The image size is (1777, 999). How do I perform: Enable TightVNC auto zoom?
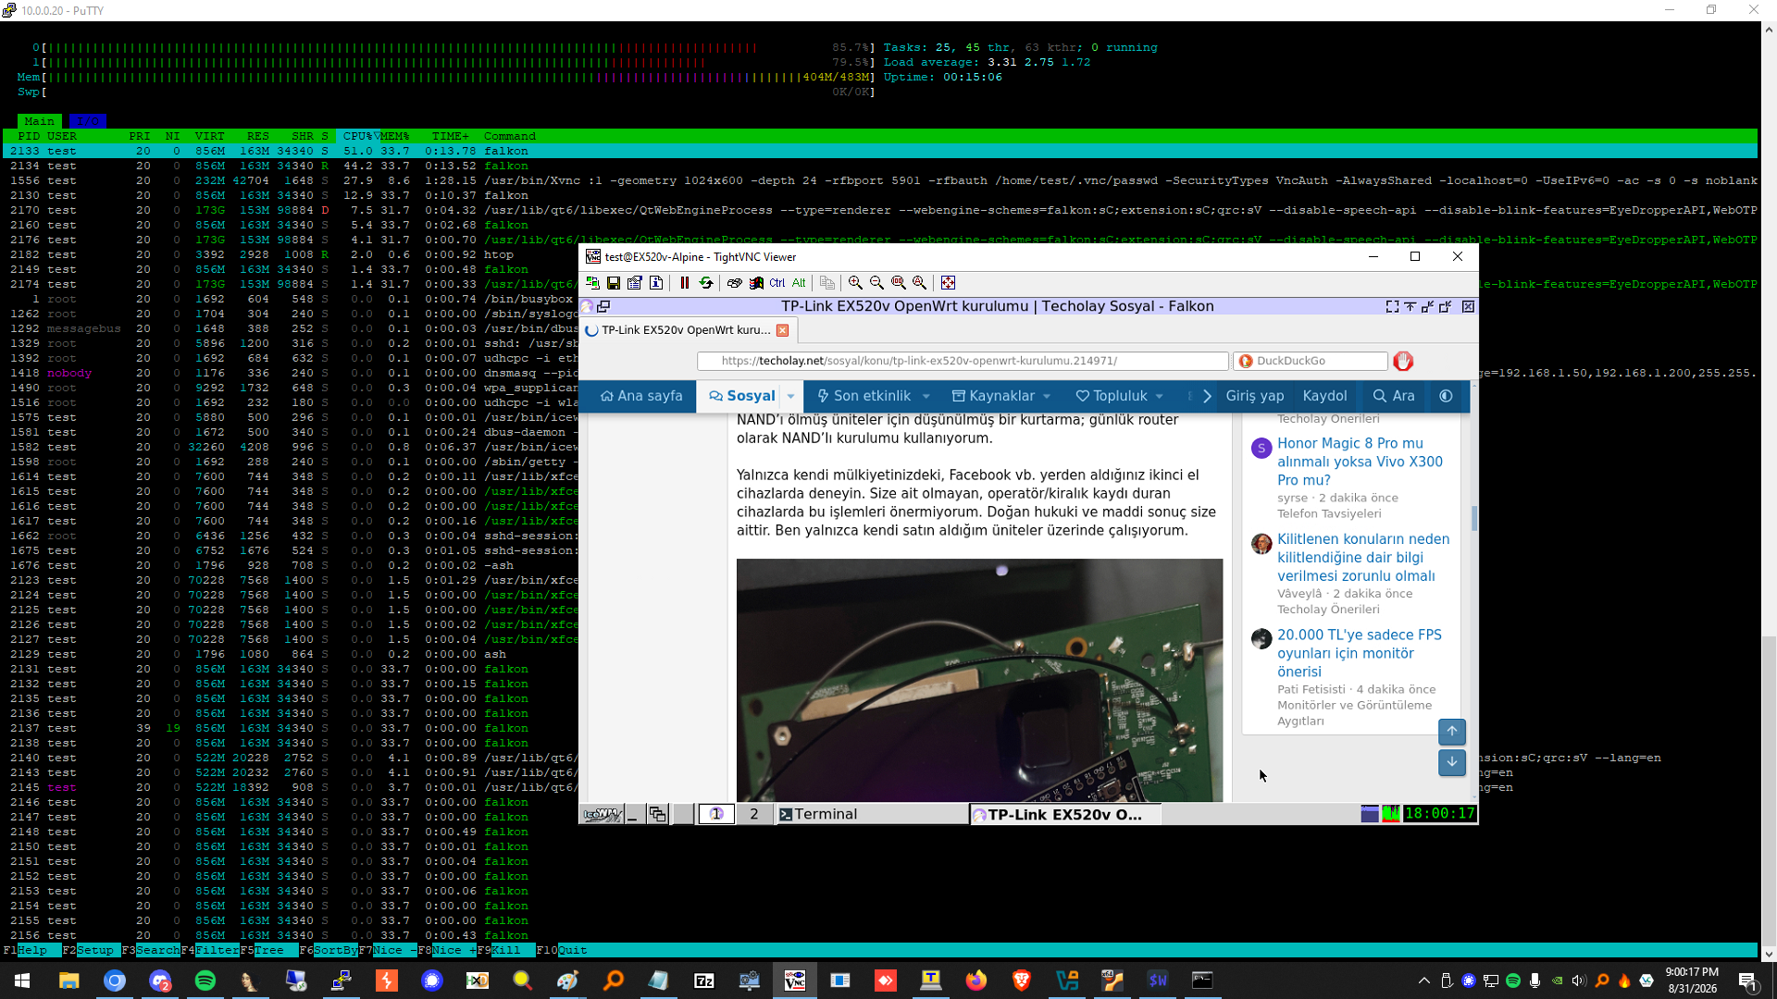click(919, 283)
